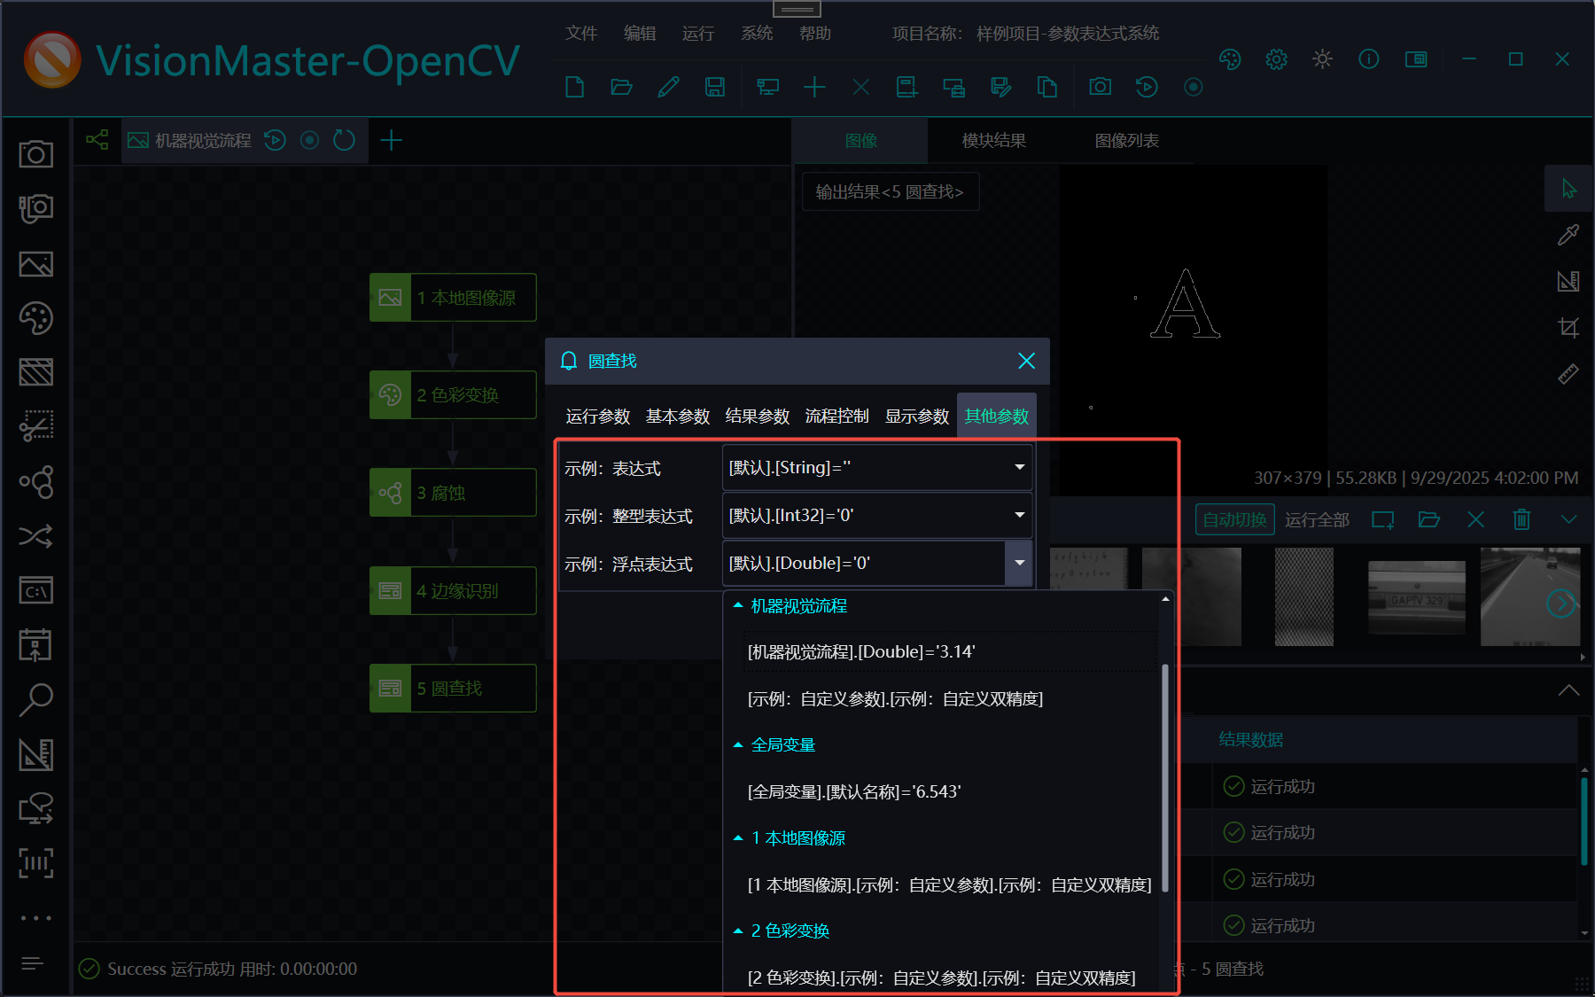Select the pointer cursor tool on right panel
Viewport: 1595px width, 997px height.
click(1568, 189)
